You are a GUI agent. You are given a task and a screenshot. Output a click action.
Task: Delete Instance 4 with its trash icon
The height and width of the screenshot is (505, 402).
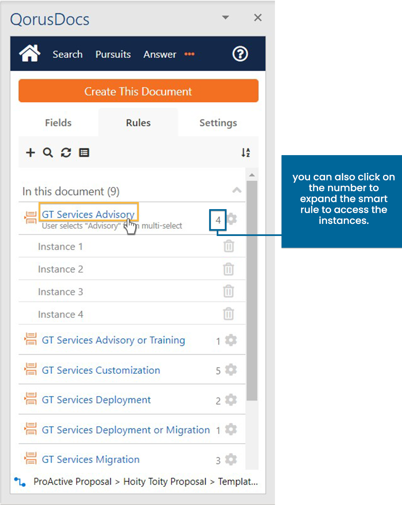(x=228, y=314)
